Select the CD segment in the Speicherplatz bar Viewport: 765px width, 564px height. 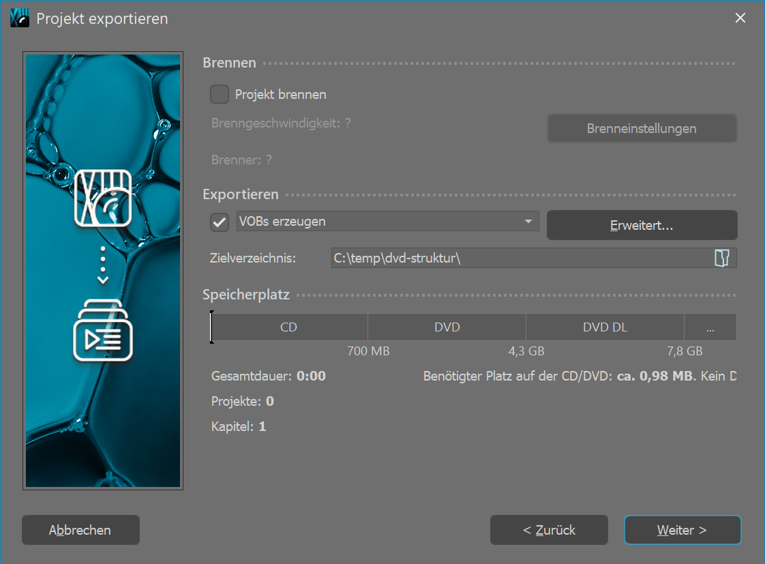pos(289,327)
